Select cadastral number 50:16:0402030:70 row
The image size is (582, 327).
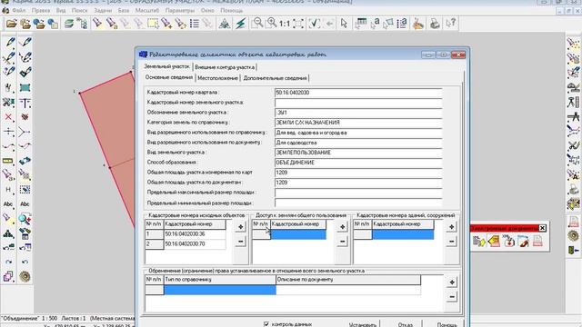(x=186, y=244)
